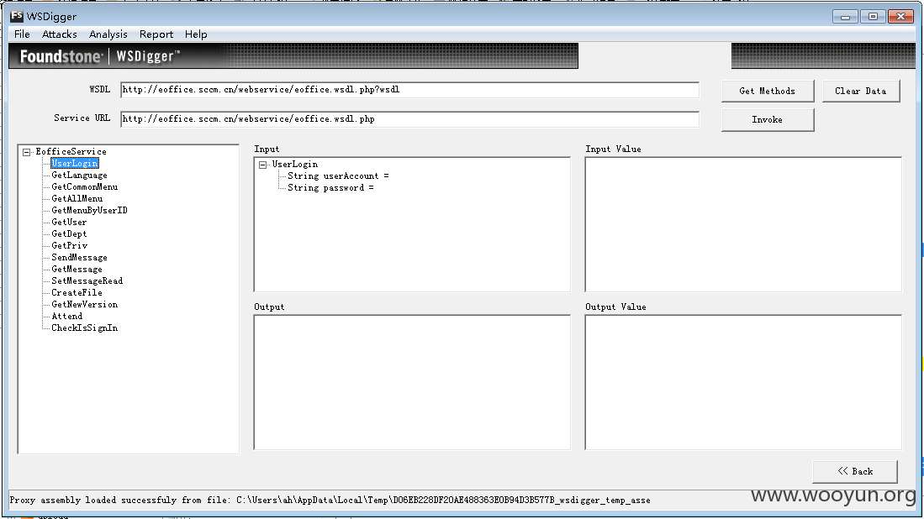Click the proxy assembly status bar message
Screen dimensions: 924x519
point(330,501)
